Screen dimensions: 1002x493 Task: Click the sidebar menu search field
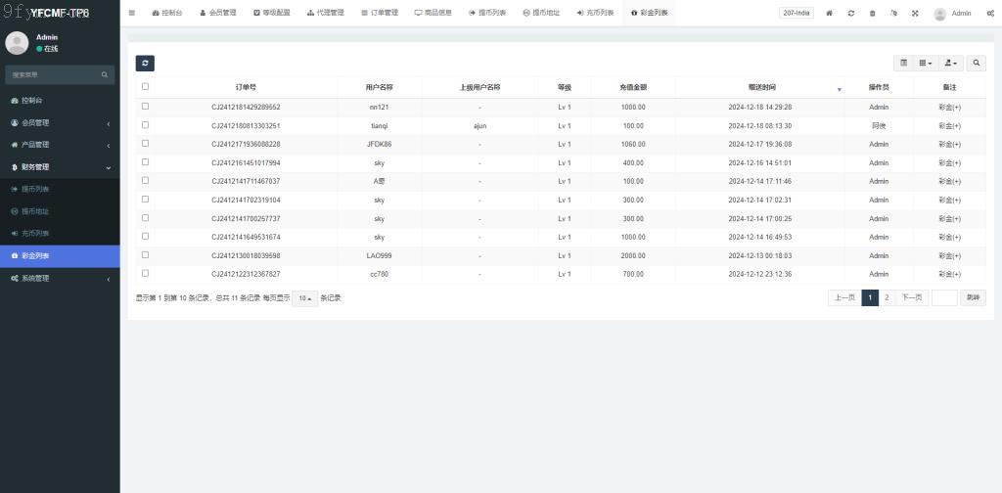(x=54, y=74)
